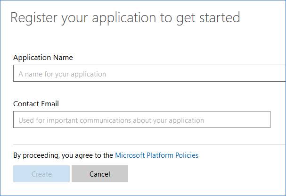Submit the registration using Create

click(41, 174)
